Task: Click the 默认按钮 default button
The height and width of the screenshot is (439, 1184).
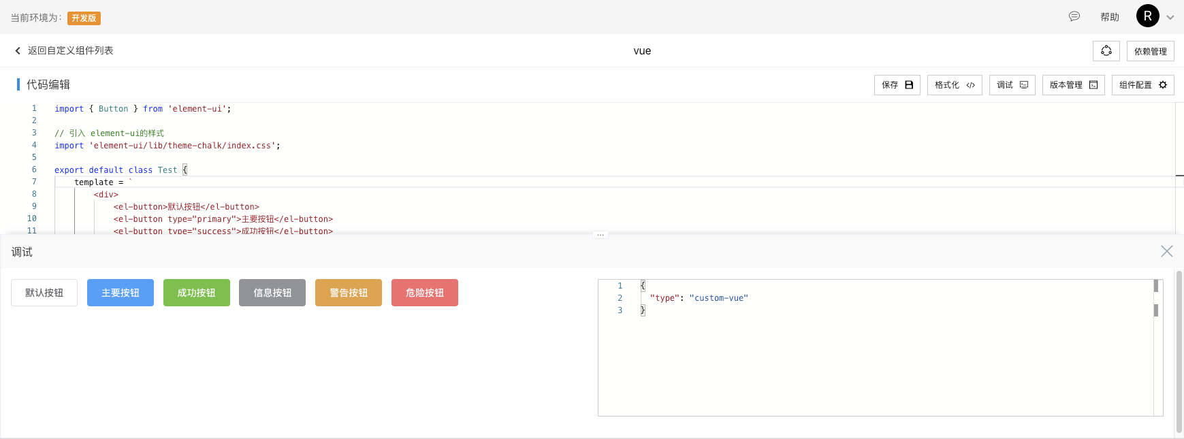Action: 44,293
